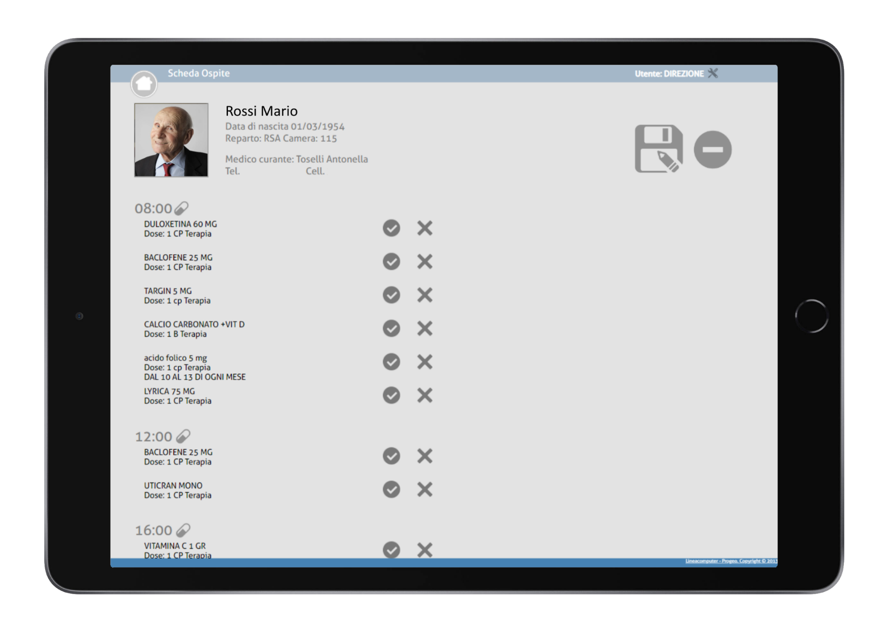Image resolution: width=885 pixels, height=617 pixels.
Task: Select the UTICRAN MONO entry
Action: [x=177, y=490]
